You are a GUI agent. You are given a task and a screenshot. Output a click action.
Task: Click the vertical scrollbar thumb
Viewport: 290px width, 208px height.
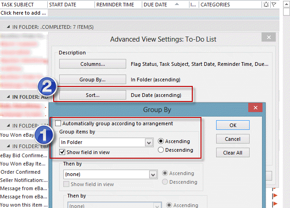click(286, 11)
